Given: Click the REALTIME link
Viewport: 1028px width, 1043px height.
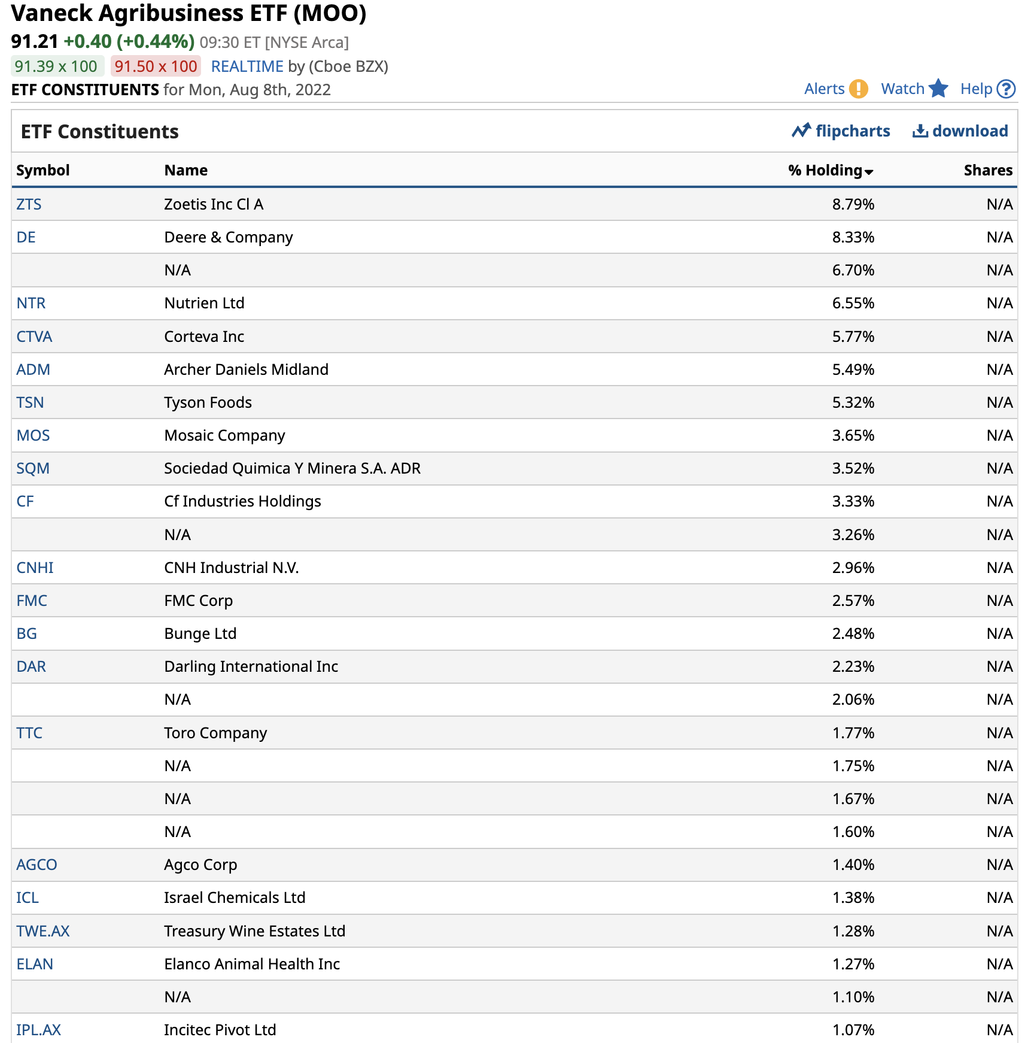Looking at the screenshot, I should point(247,66).
